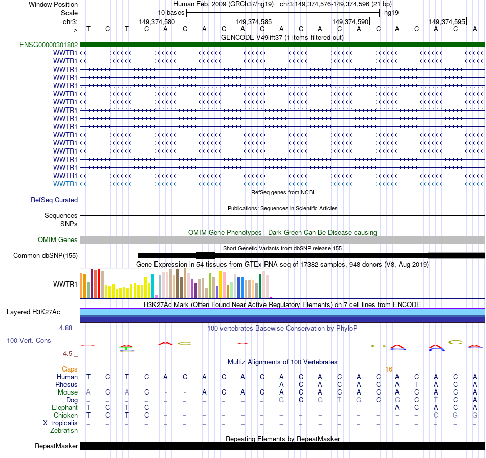Click position marker 149,374,595
Image resolution: width=486 pixels, height=458 pixels.
[447, 21]
